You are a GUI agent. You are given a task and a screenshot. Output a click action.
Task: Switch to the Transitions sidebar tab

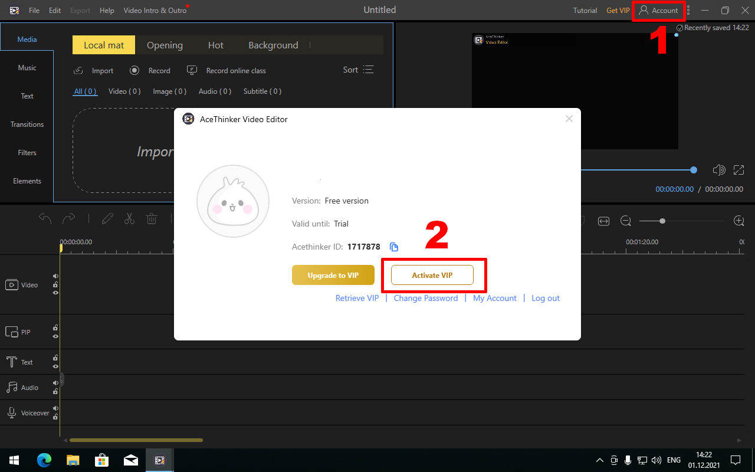click(27, 124)
